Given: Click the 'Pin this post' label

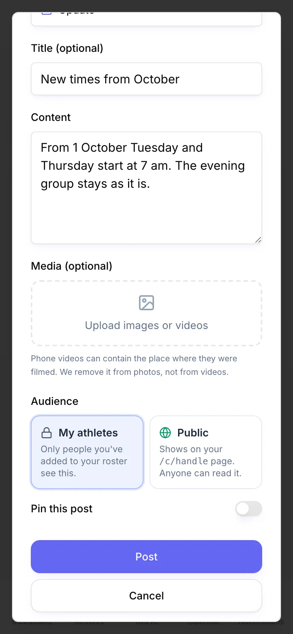Looking at the screenshot, I should tap(62, 509).
